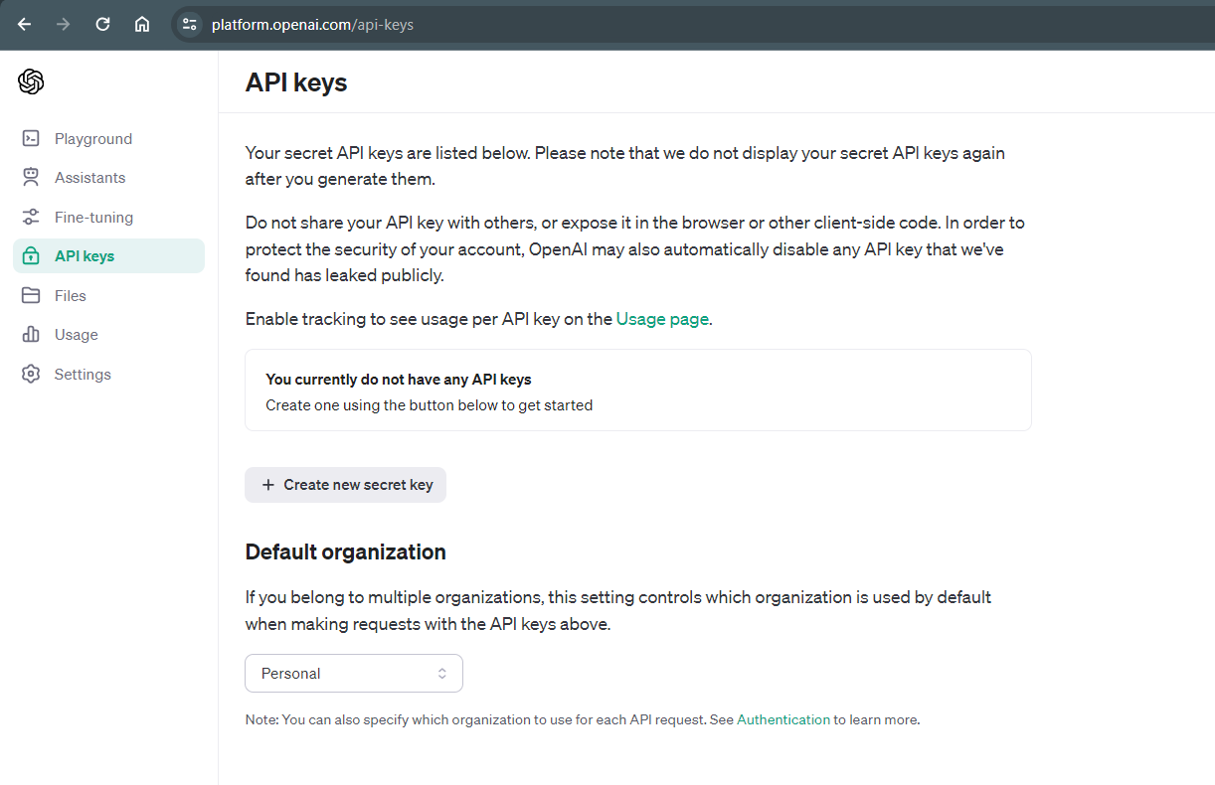Click the API keys lock icon
The height and width of the screenshot is (785, 1215).
(31, 256)
